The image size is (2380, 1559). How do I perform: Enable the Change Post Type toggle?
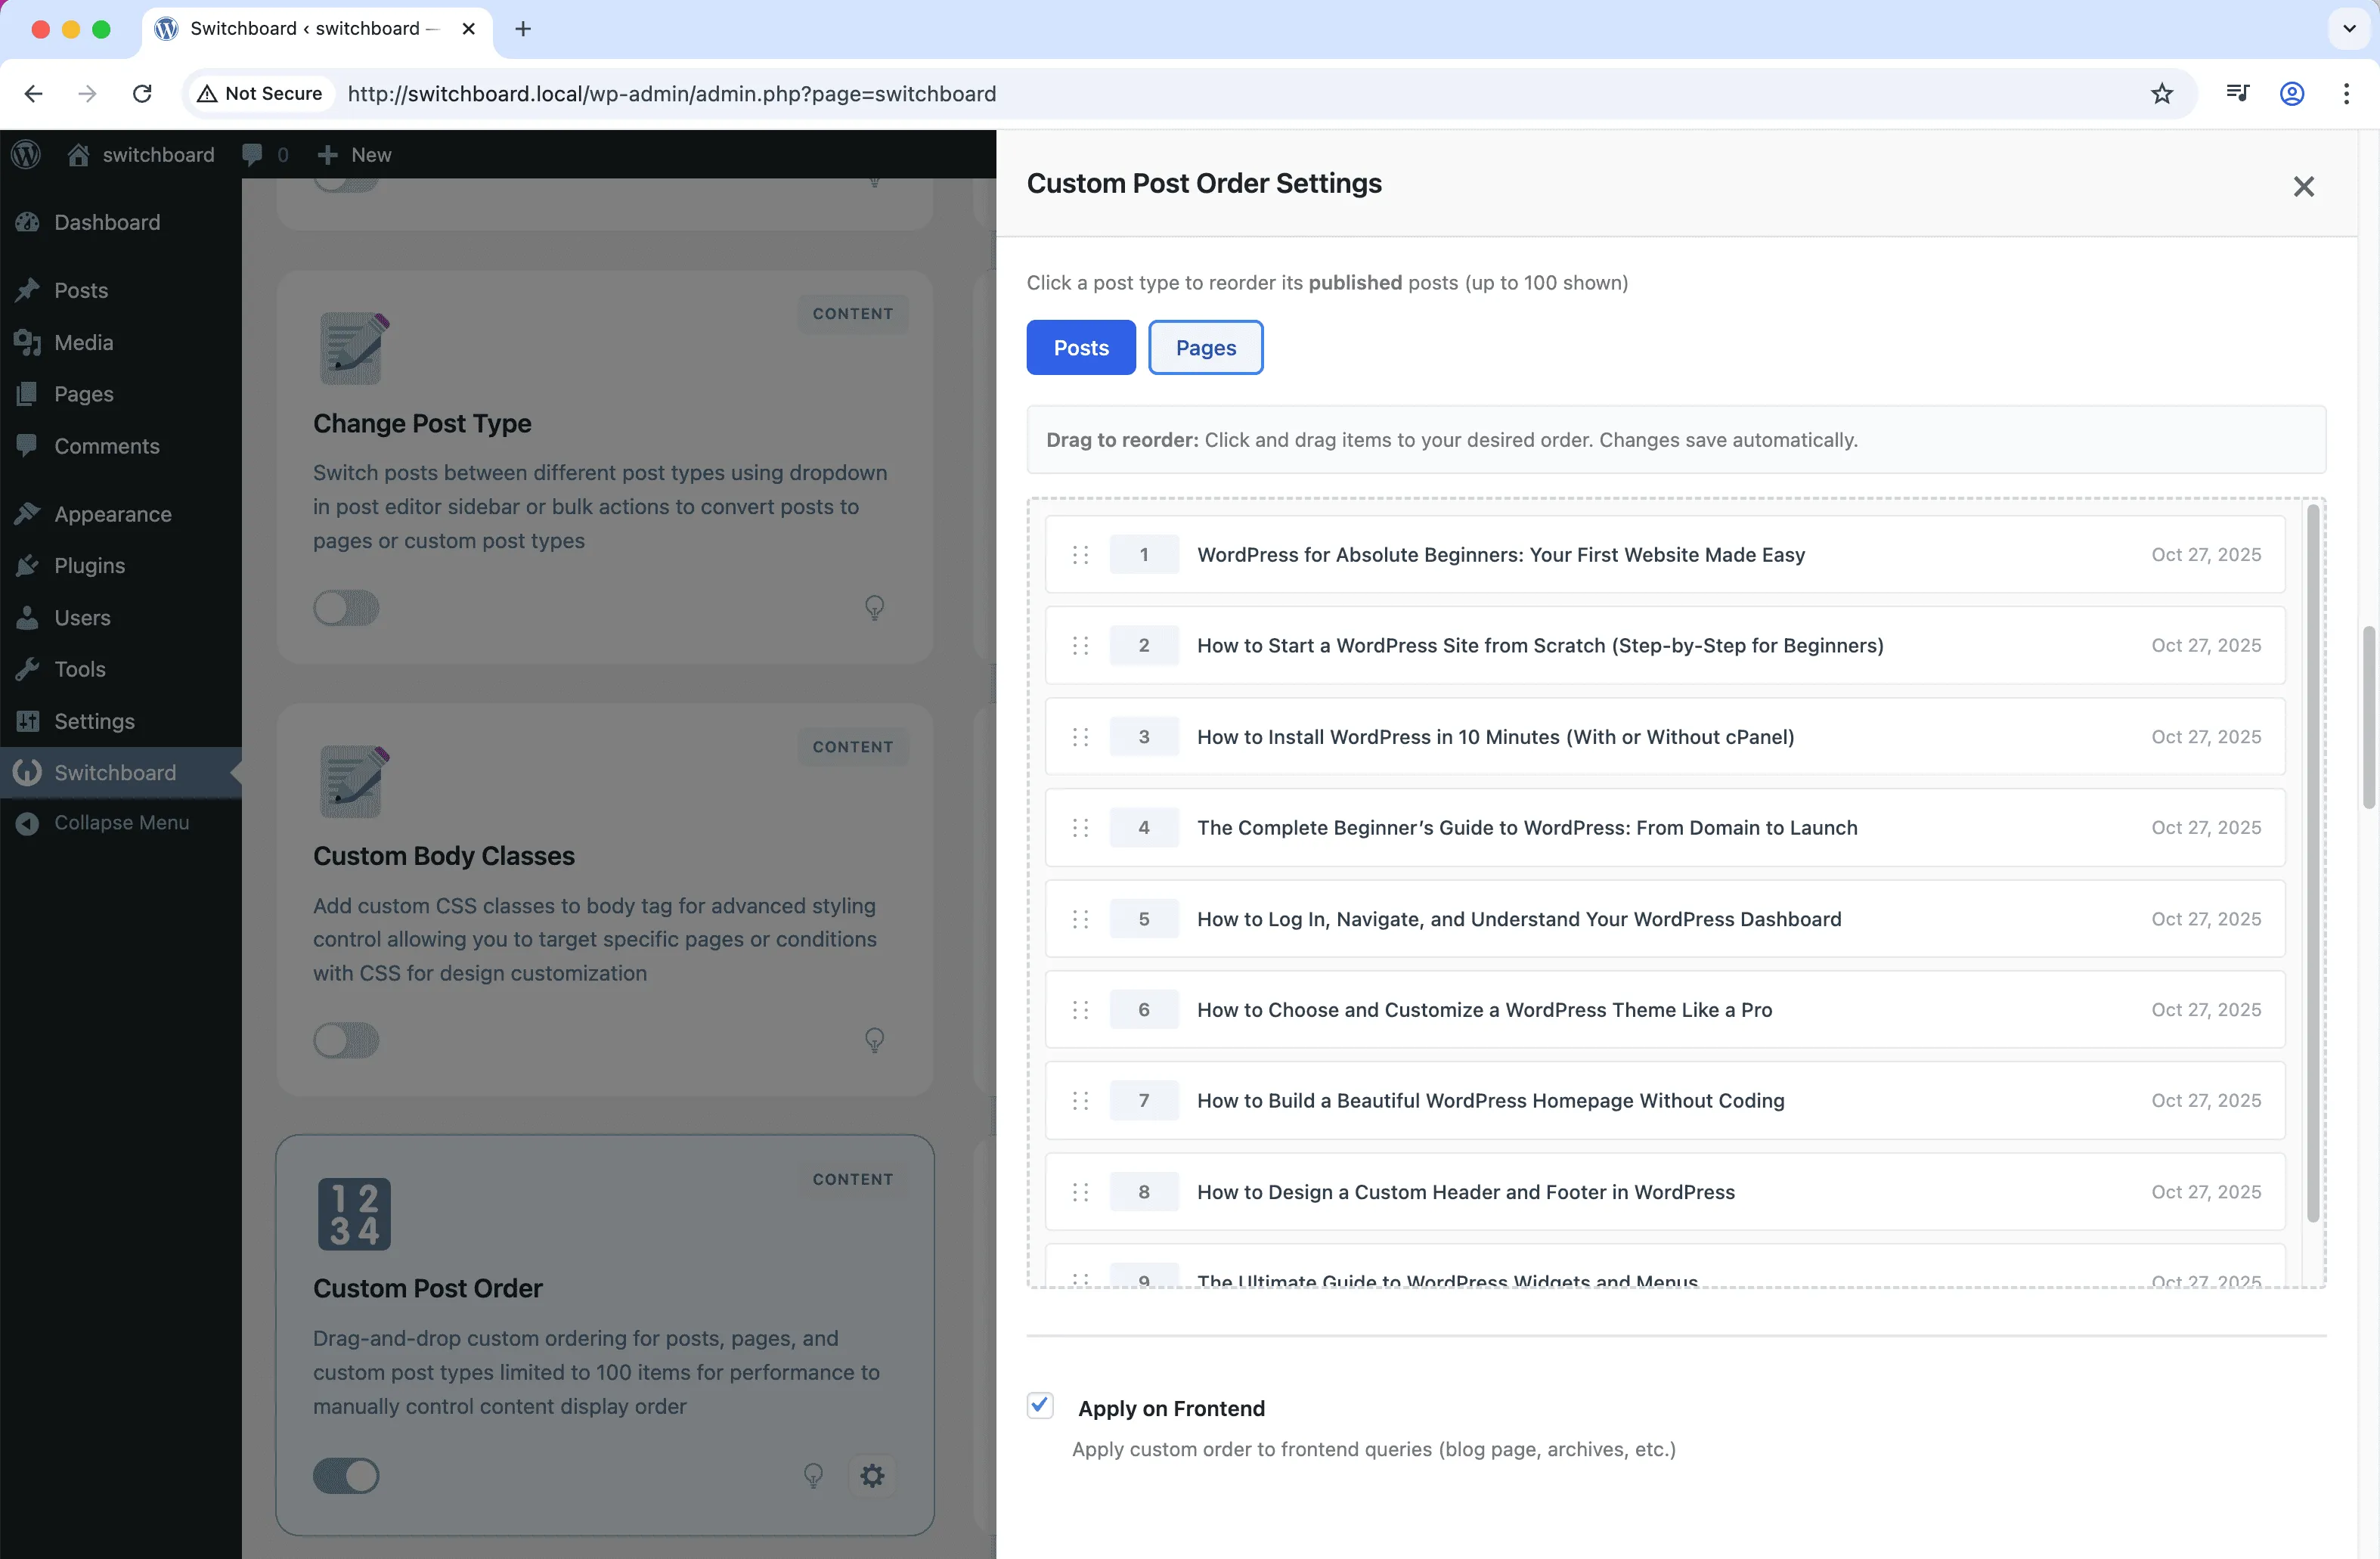click(345, 607)
